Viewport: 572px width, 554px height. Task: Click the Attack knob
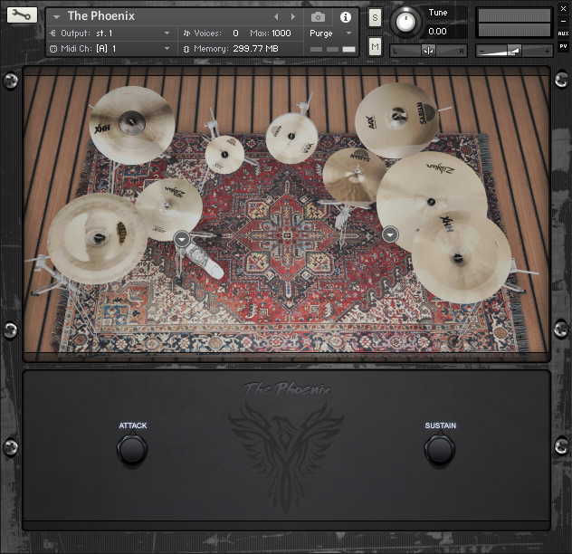132,449
